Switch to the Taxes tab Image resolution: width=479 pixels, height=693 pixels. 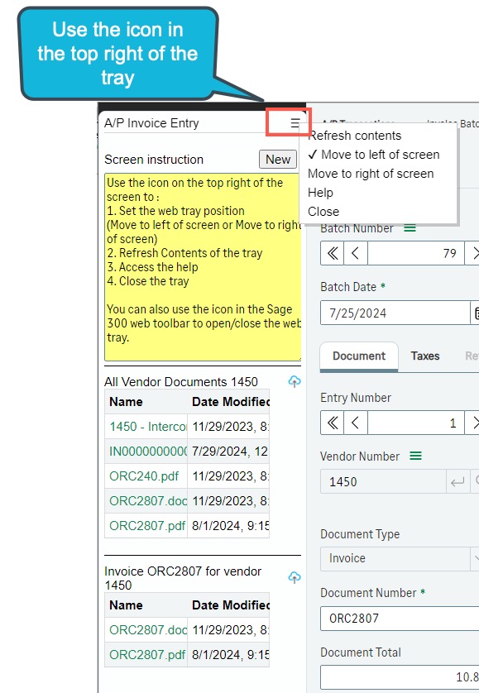tap(425, 356)
